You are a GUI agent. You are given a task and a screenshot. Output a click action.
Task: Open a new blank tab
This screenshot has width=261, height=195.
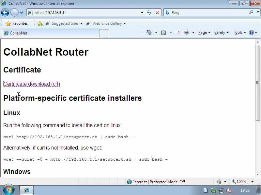(104, 33)
